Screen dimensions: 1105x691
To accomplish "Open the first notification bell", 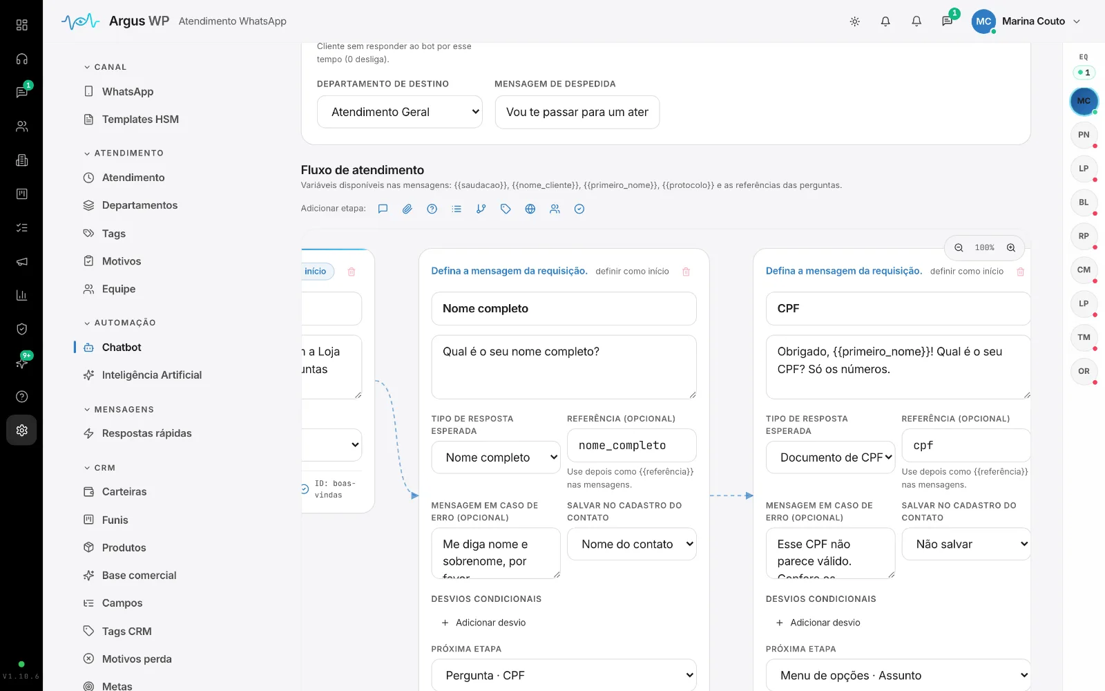I will [885, 21].
